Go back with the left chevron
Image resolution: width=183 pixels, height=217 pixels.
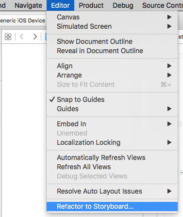click(x=22, y=37)
